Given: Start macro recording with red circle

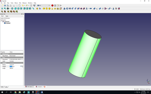Looking at the screenshot, I should pos(52,6).
